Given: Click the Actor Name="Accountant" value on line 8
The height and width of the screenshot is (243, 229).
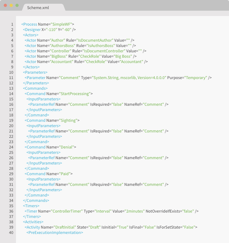Looking at the screenshot, I should 62,62.
